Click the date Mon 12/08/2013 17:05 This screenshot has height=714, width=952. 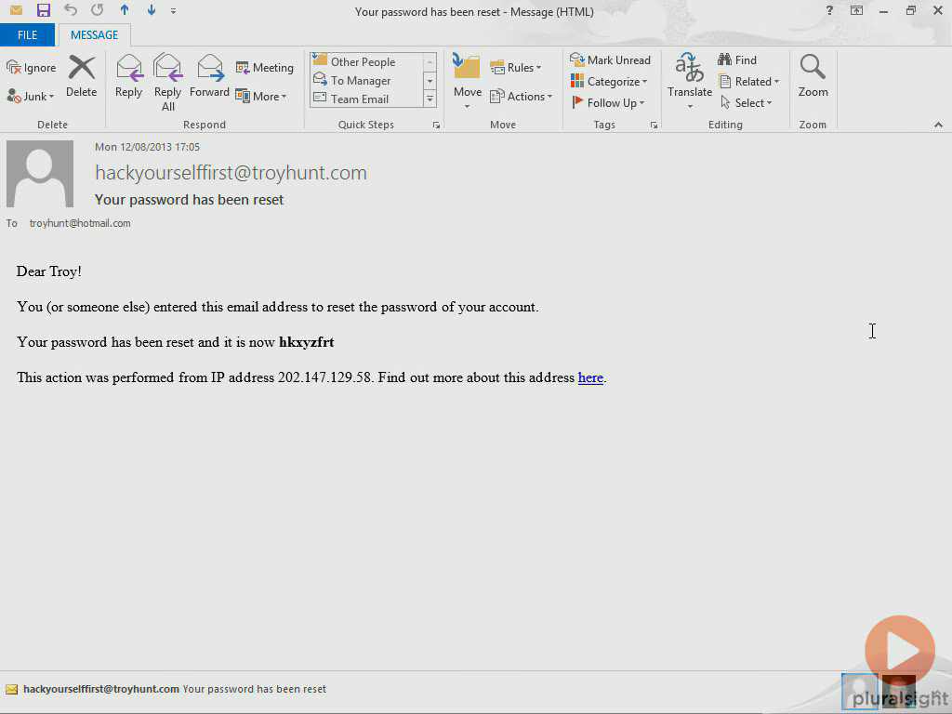[x=147, y=147]
